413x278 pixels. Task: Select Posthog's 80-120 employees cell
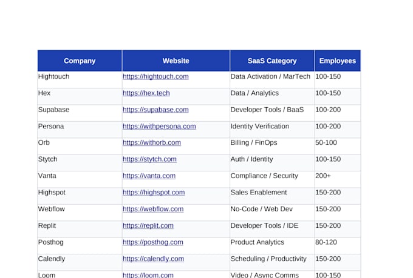(338, 245)
